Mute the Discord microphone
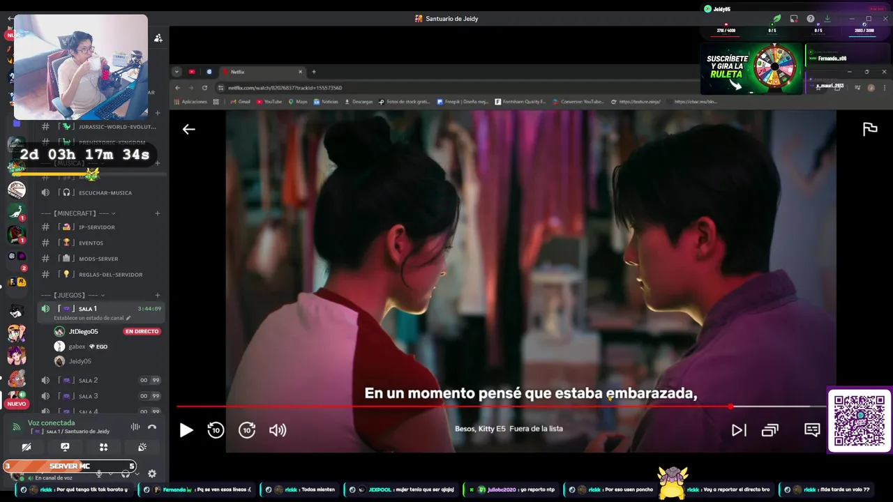 click(99, 474)
